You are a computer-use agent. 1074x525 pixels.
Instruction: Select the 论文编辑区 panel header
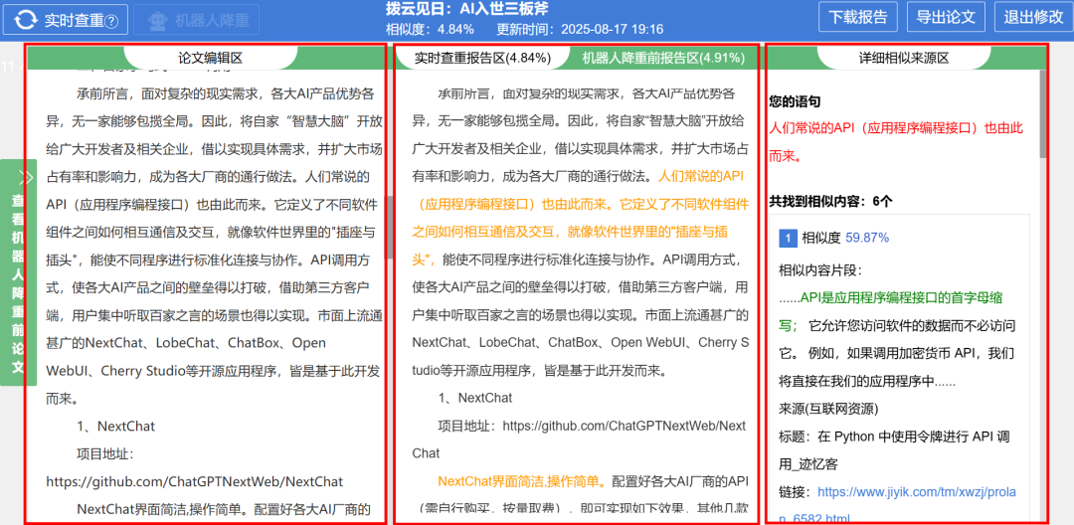tap(210, 58)
